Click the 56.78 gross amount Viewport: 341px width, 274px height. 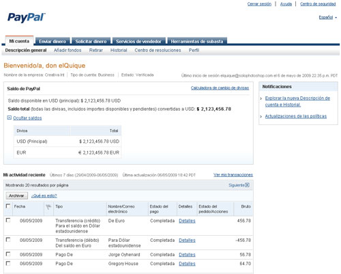[246, 255]
